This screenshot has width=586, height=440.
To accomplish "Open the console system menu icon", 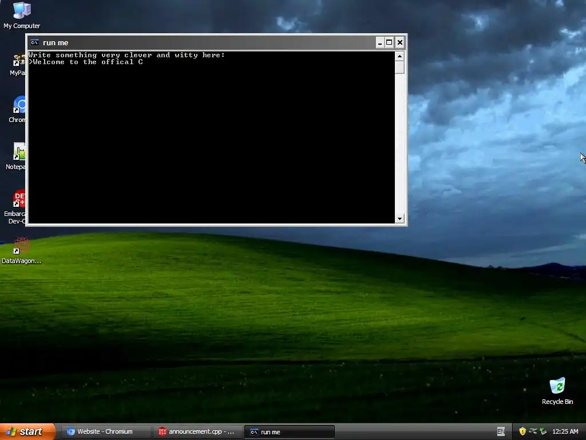I will pos(34,42).
